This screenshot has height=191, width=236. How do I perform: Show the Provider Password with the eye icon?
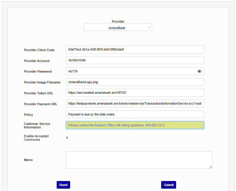coord(199,71)
